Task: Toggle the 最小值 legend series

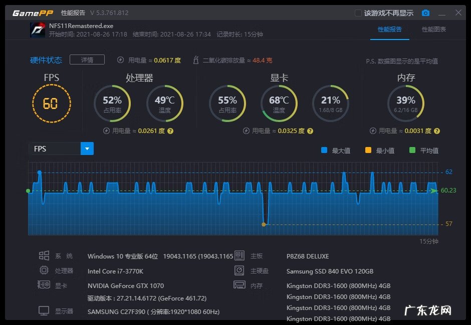Action: [x=368, y=150]
